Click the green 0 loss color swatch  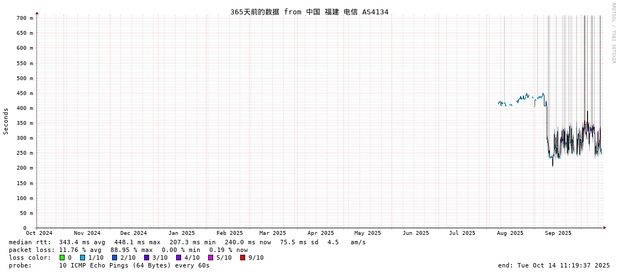(x=62, y=258)
